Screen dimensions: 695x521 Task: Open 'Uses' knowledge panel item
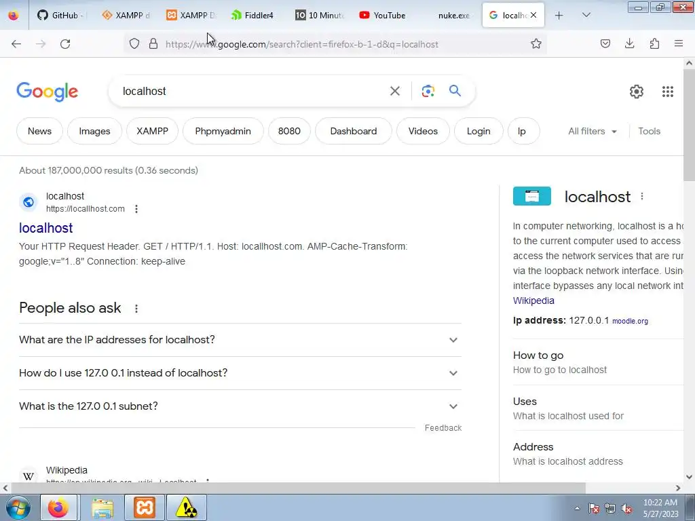click(597, 408)
